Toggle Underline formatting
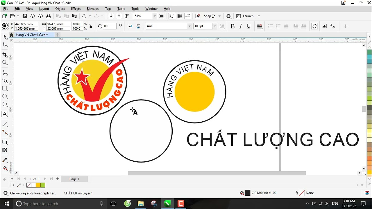 point(248,26)
